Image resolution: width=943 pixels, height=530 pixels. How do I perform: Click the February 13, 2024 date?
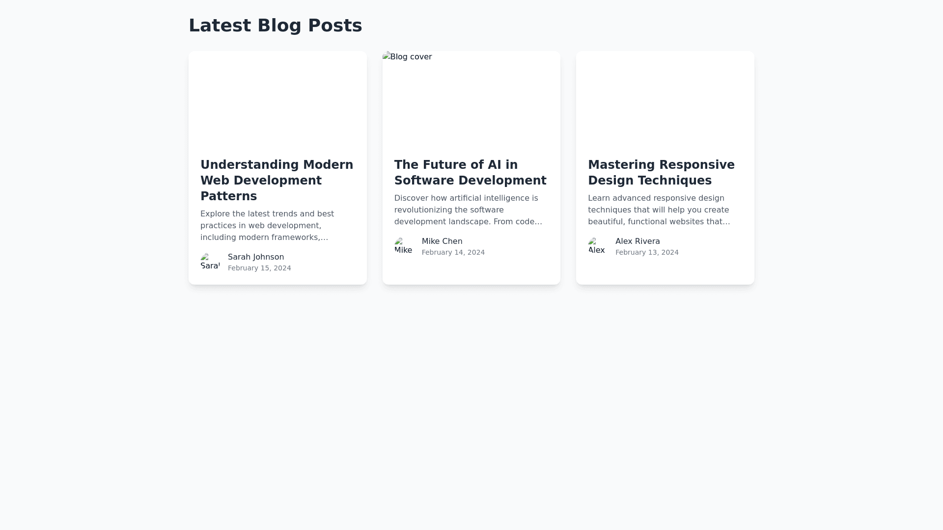point(646,252)
